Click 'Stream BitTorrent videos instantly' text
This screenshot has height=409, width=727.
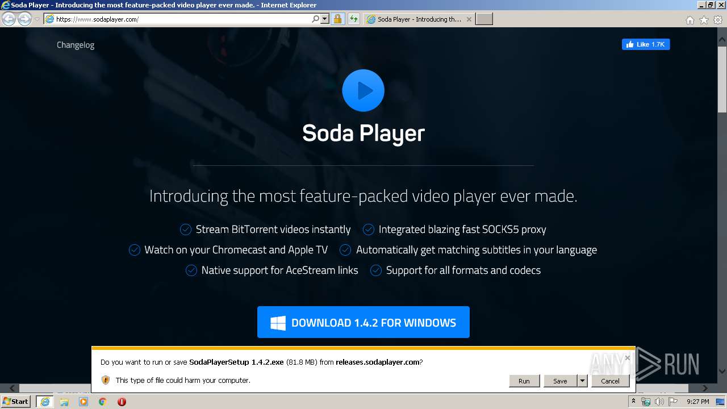(x=273, y=229)
